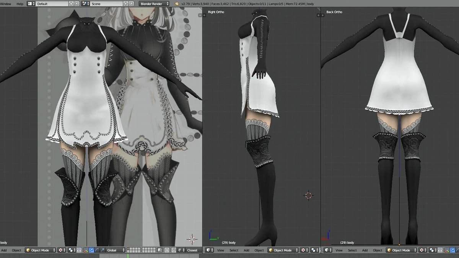Open Object Mode dropdown in Right Ortho viewport
459x258 pixels.
pyautogui.click(x=283, y=250)
